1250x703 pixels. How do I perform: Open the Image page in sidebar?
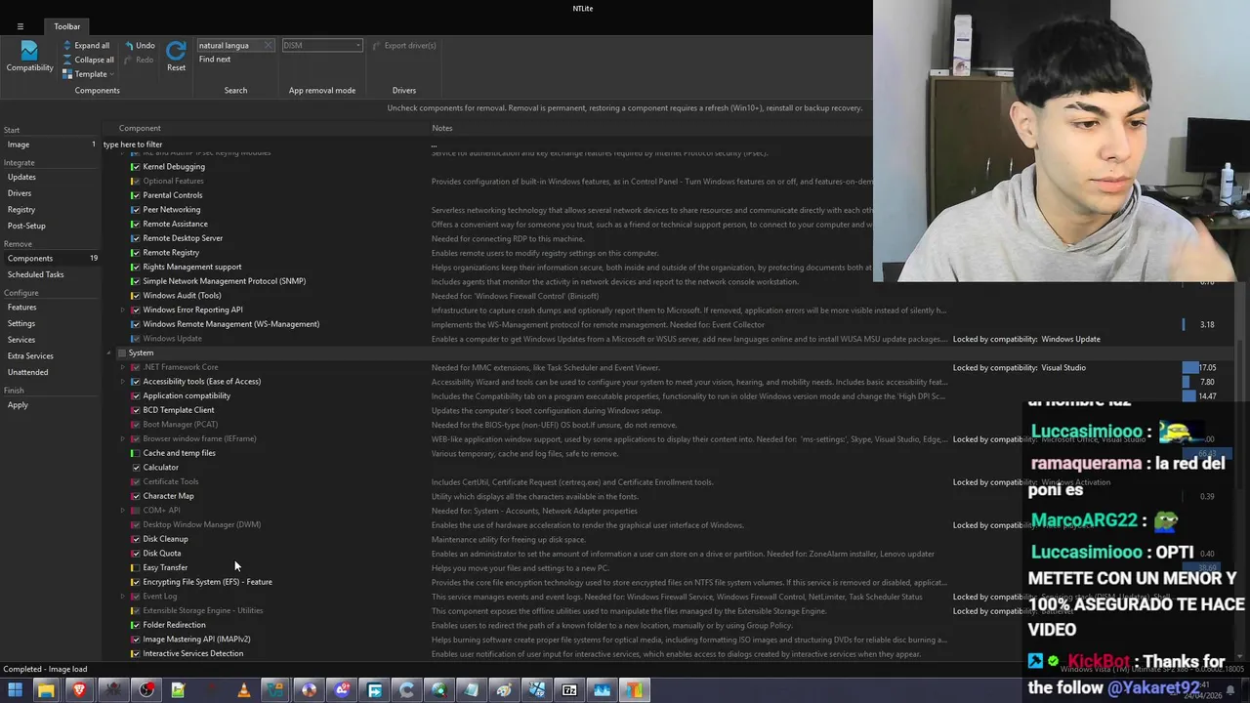[x=19, y=145]
